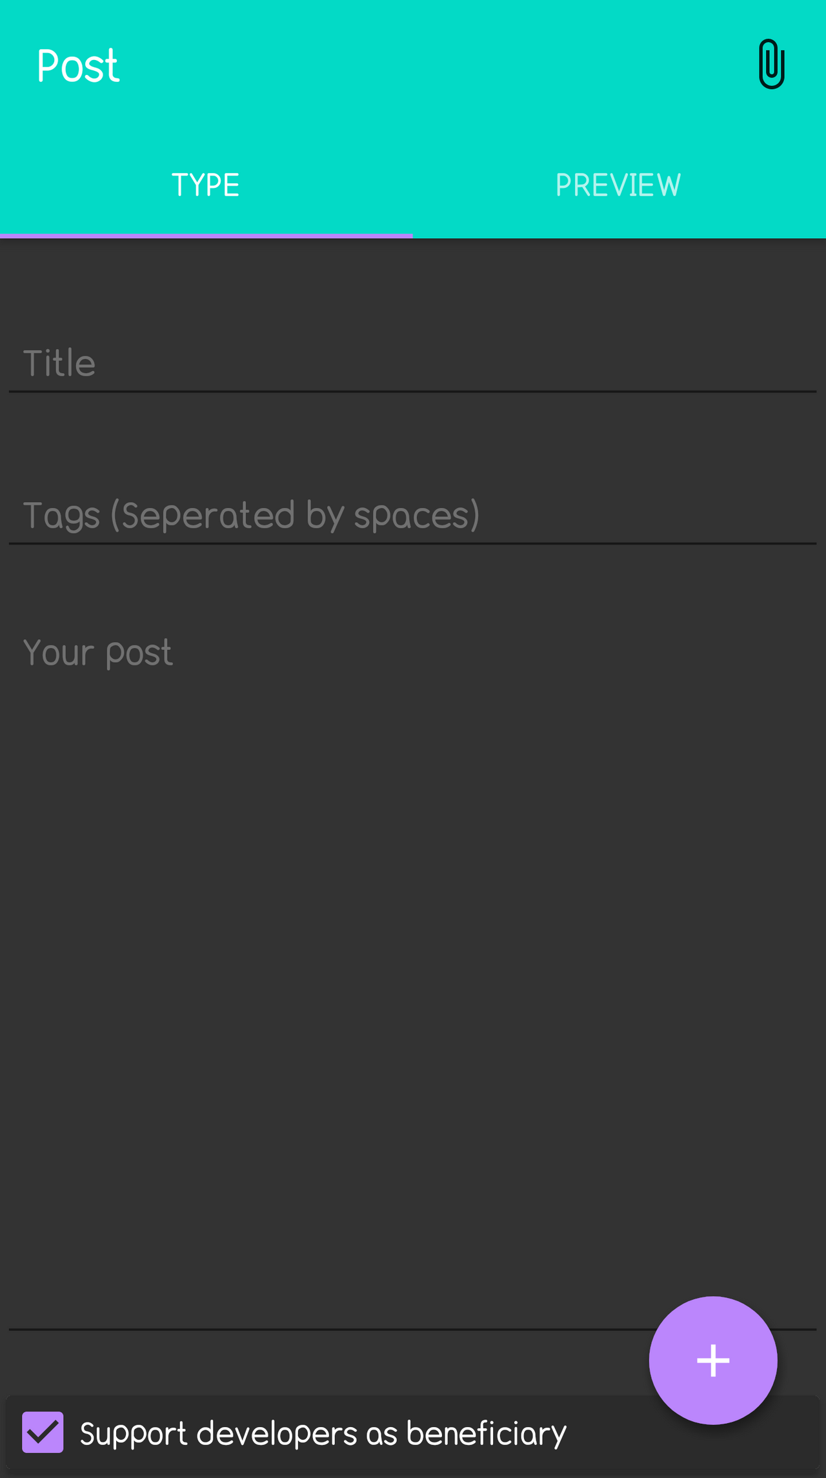
Task: Click the Tags (Seperated by spaces) field
Action: tap(413, 515)
